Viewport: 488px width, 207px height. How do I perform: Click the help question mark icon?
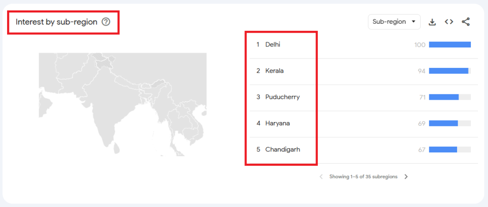tap(106, 22)
